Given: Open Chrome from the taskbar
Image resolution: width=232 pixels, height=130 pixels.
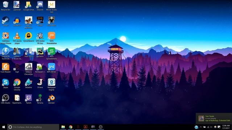Looking at the screenshot, I should (x=71, y=127).
